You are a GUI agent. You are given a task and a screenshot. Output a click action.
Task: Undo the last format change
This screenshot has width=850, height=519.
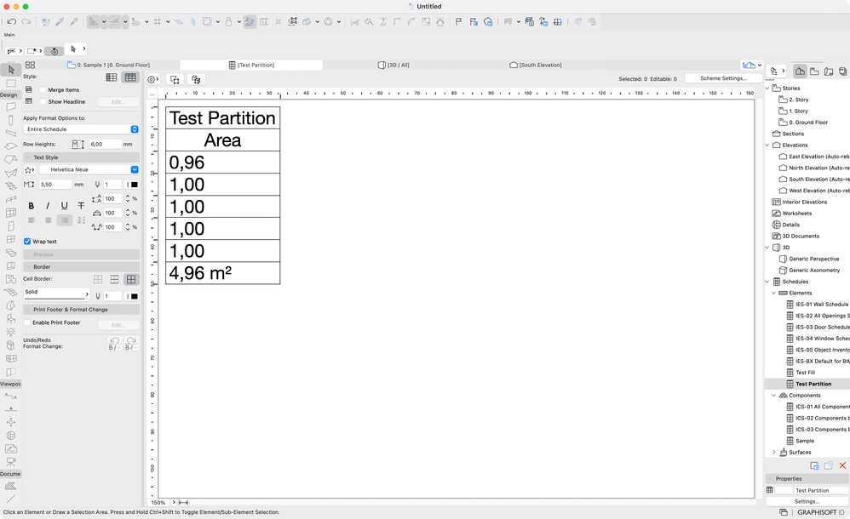click(114, 344)
